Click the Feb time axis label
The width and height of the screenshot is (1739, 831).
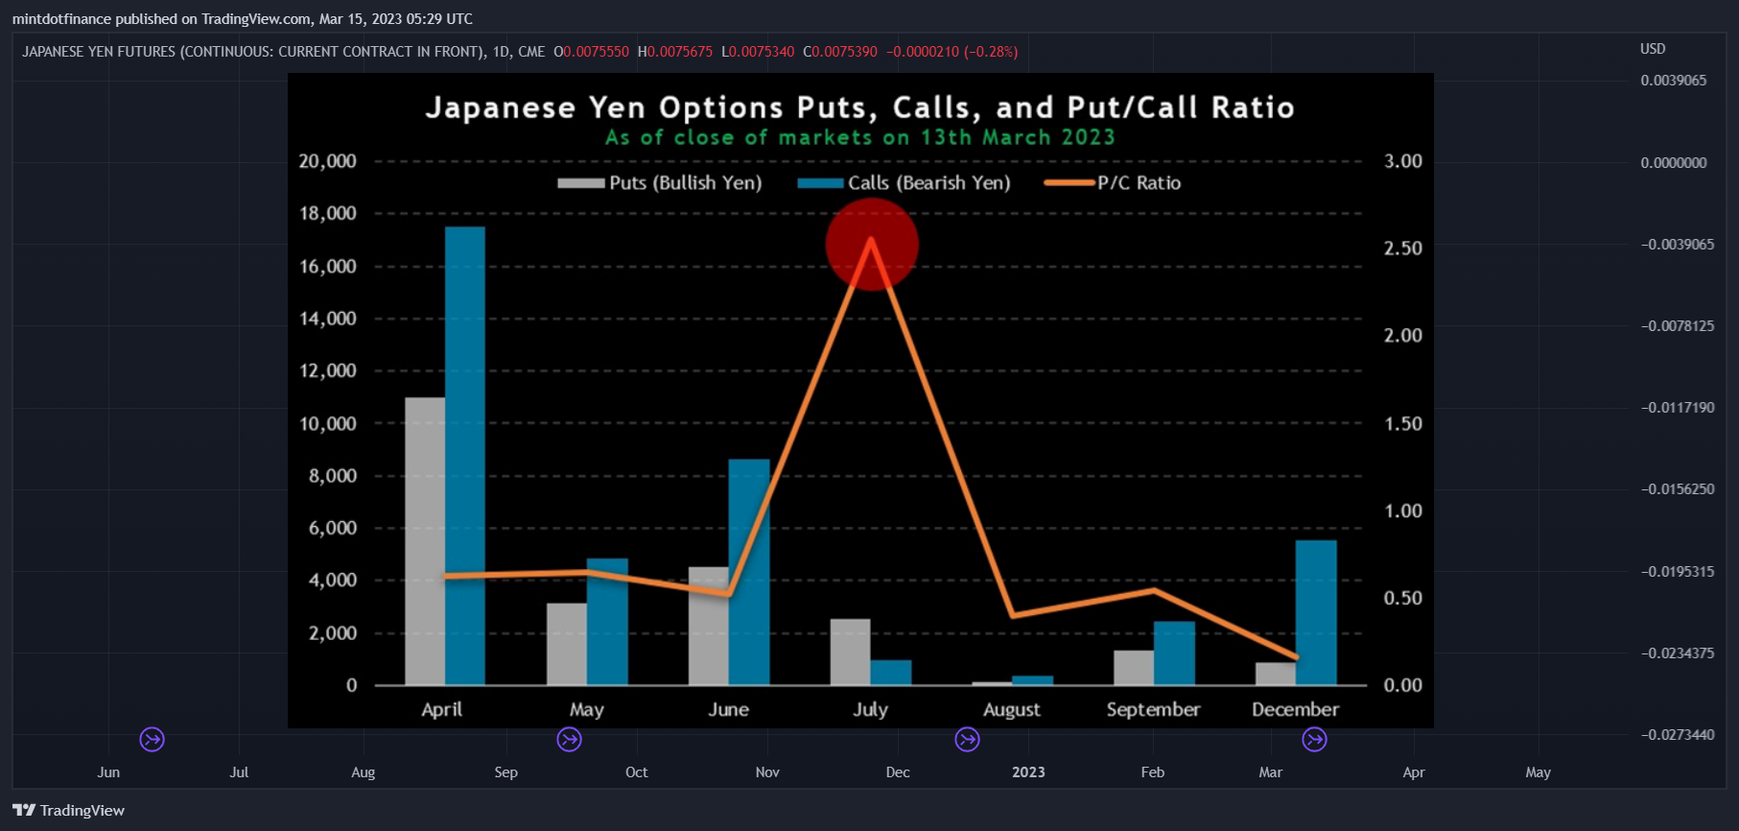[x=1153, y=772]
